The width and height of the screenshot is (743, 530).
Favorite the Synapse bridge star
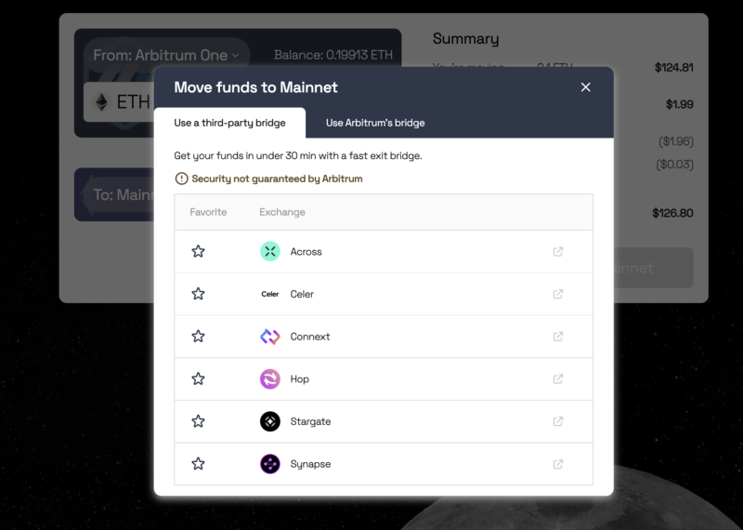198,464
